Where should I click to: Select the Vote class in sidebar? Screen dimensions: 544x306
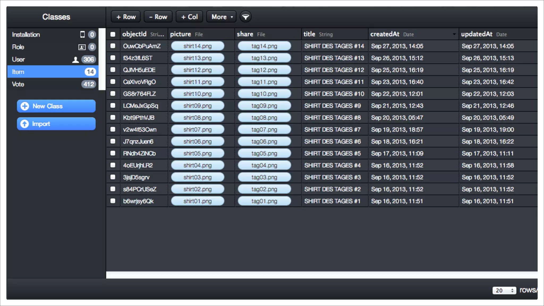(x=18, y=84)
